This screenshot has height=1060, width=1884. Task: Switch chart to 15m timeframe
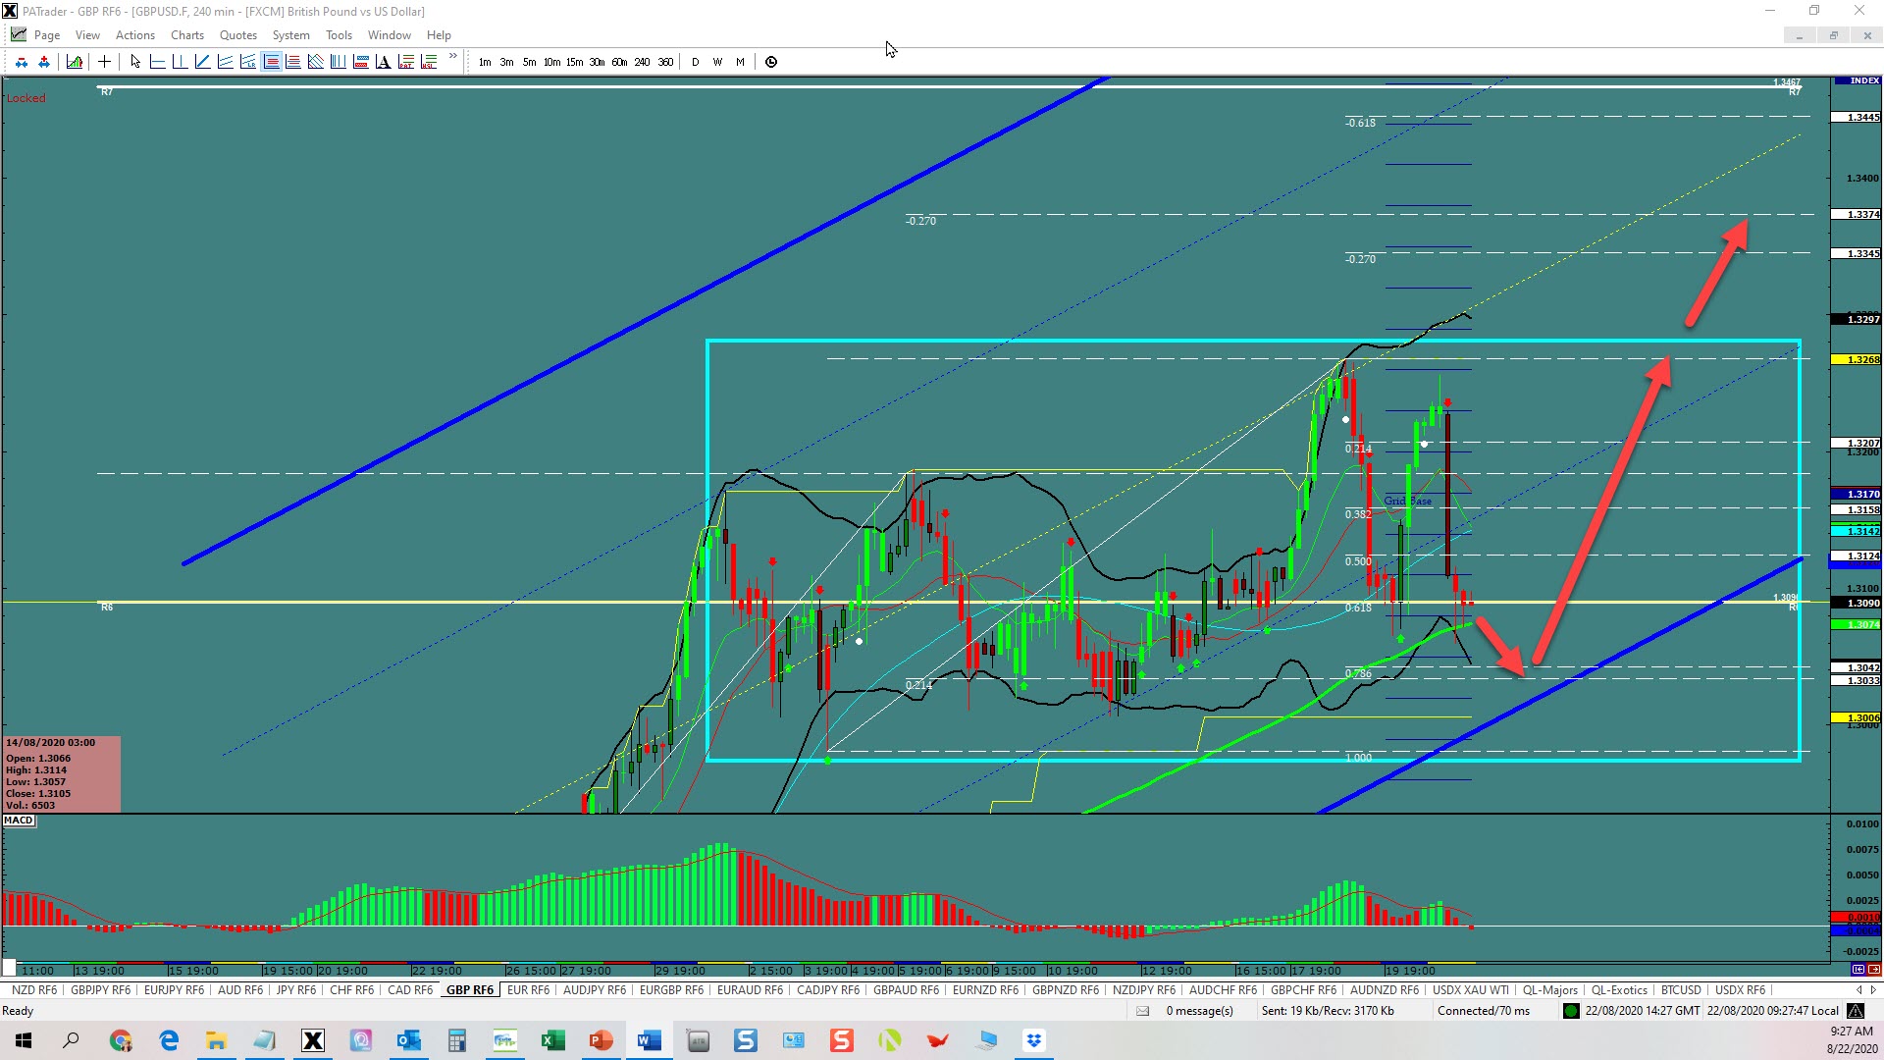pyautogui.click(x=575, y=62)
